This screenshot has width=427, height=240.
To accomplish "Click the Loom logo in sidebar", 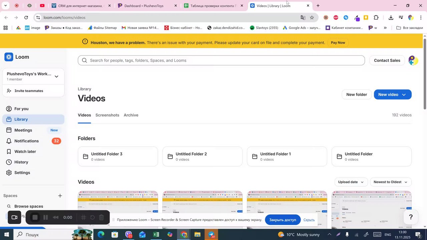I will [17, 57].
